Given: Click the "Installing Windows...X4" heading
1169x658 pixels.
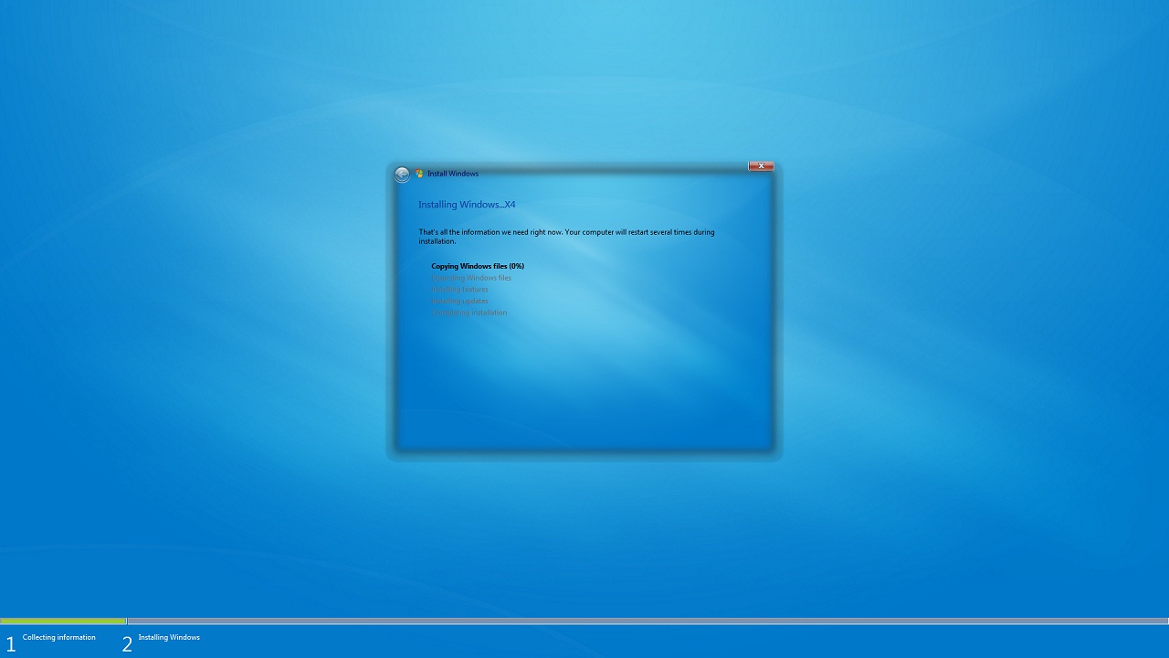Looking at the screenshot, I should pos(467,205).
